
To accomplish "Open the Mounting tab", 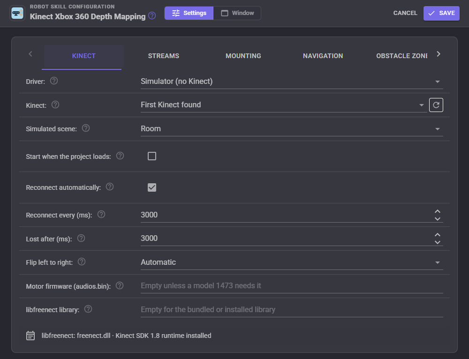I will coord(243,56).
